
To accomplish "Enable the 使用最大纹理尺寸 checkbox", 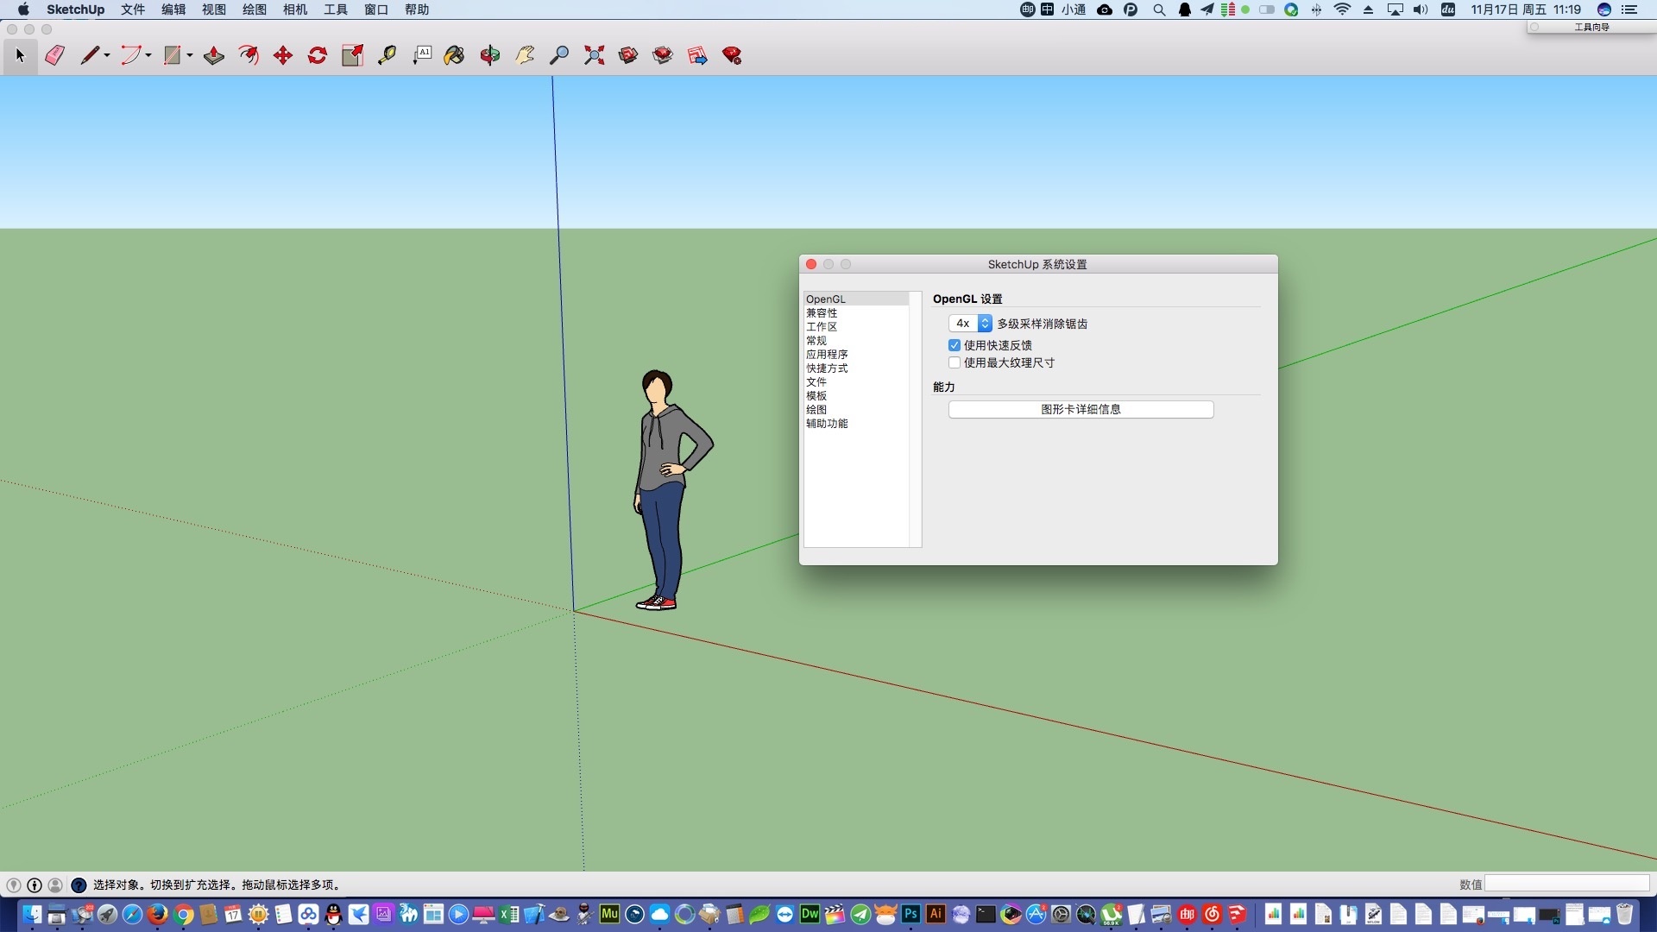I will 955,362.
